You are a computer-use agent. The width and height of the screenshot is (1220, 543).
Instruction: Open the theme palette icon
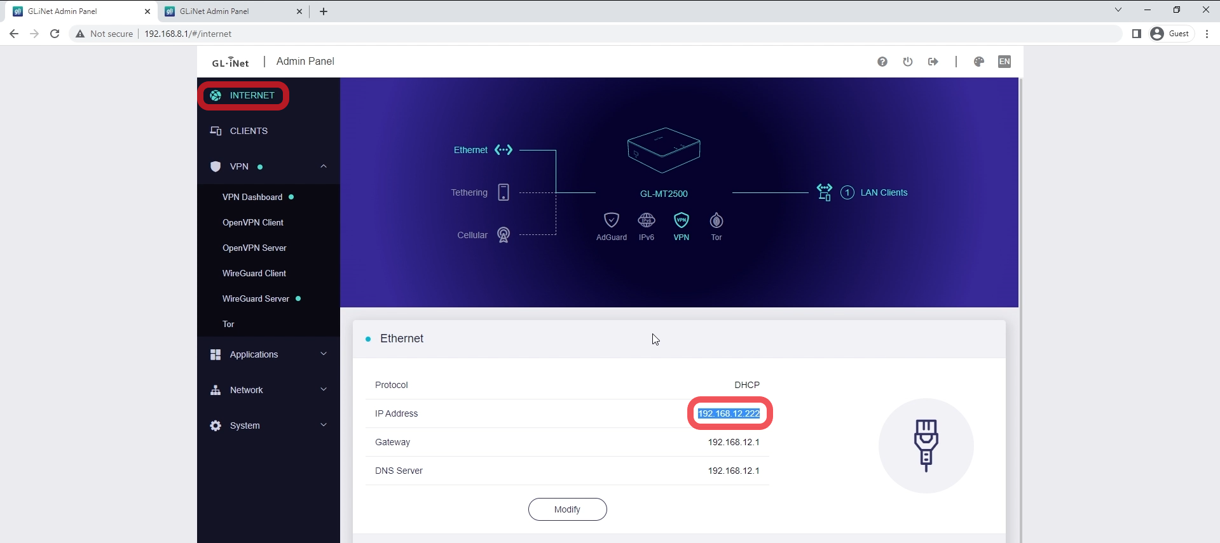pyautogui.click(x=979, y=62)
